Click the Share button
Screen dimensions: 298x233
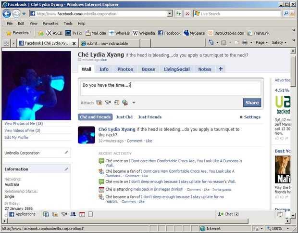[x=252, y=103]
